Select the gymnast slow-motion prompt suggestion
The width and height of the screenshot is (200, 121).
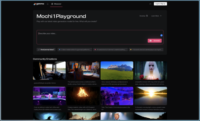75,49
